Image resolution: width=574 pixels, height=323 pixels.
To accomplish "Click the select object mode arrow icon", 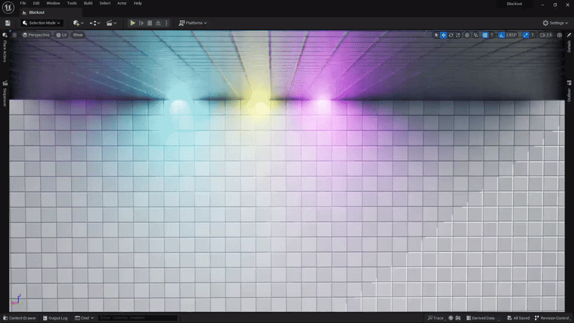I will (x=436, y=34).
